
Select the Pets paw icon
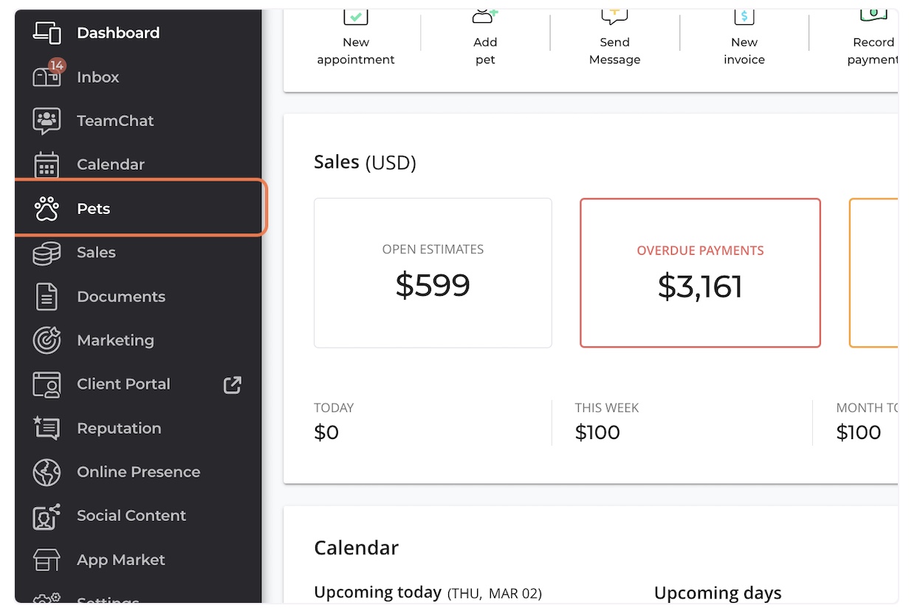click(x=47, y=209)
